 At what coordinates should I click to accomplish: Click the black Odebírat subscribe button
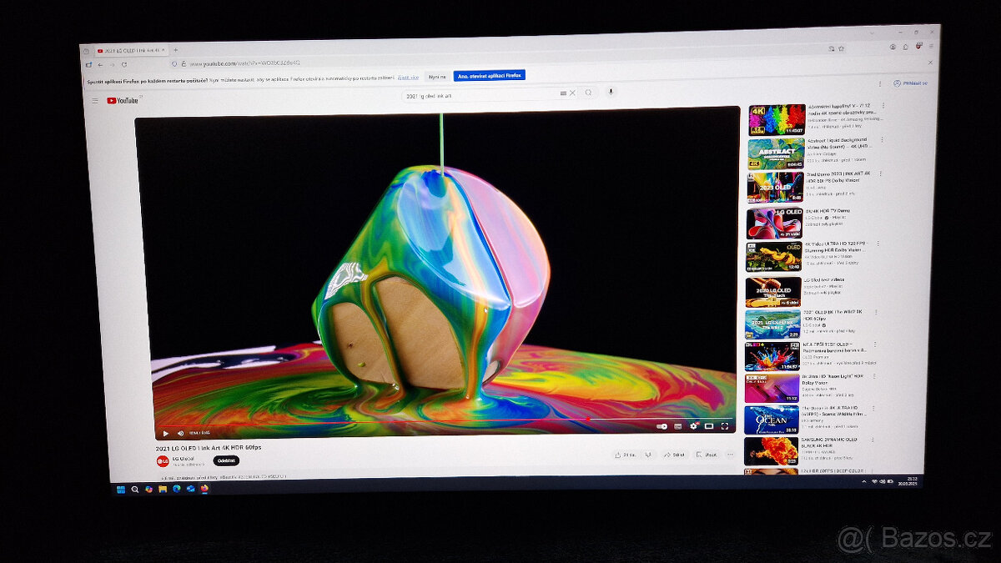tap(225, 460)
